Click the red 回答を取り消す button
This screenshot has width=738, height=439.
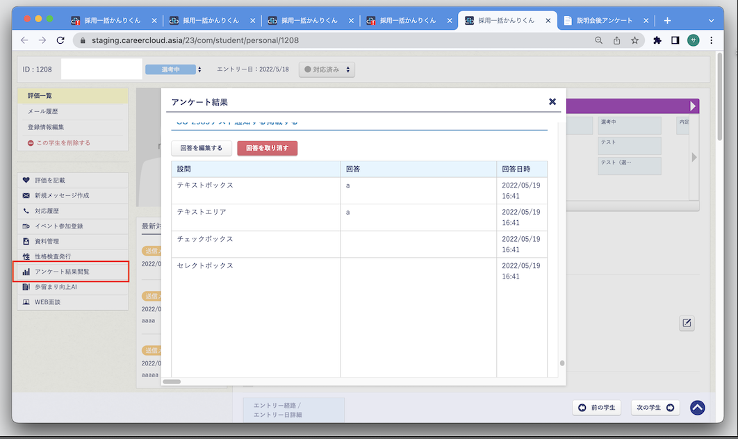point(267,148)
